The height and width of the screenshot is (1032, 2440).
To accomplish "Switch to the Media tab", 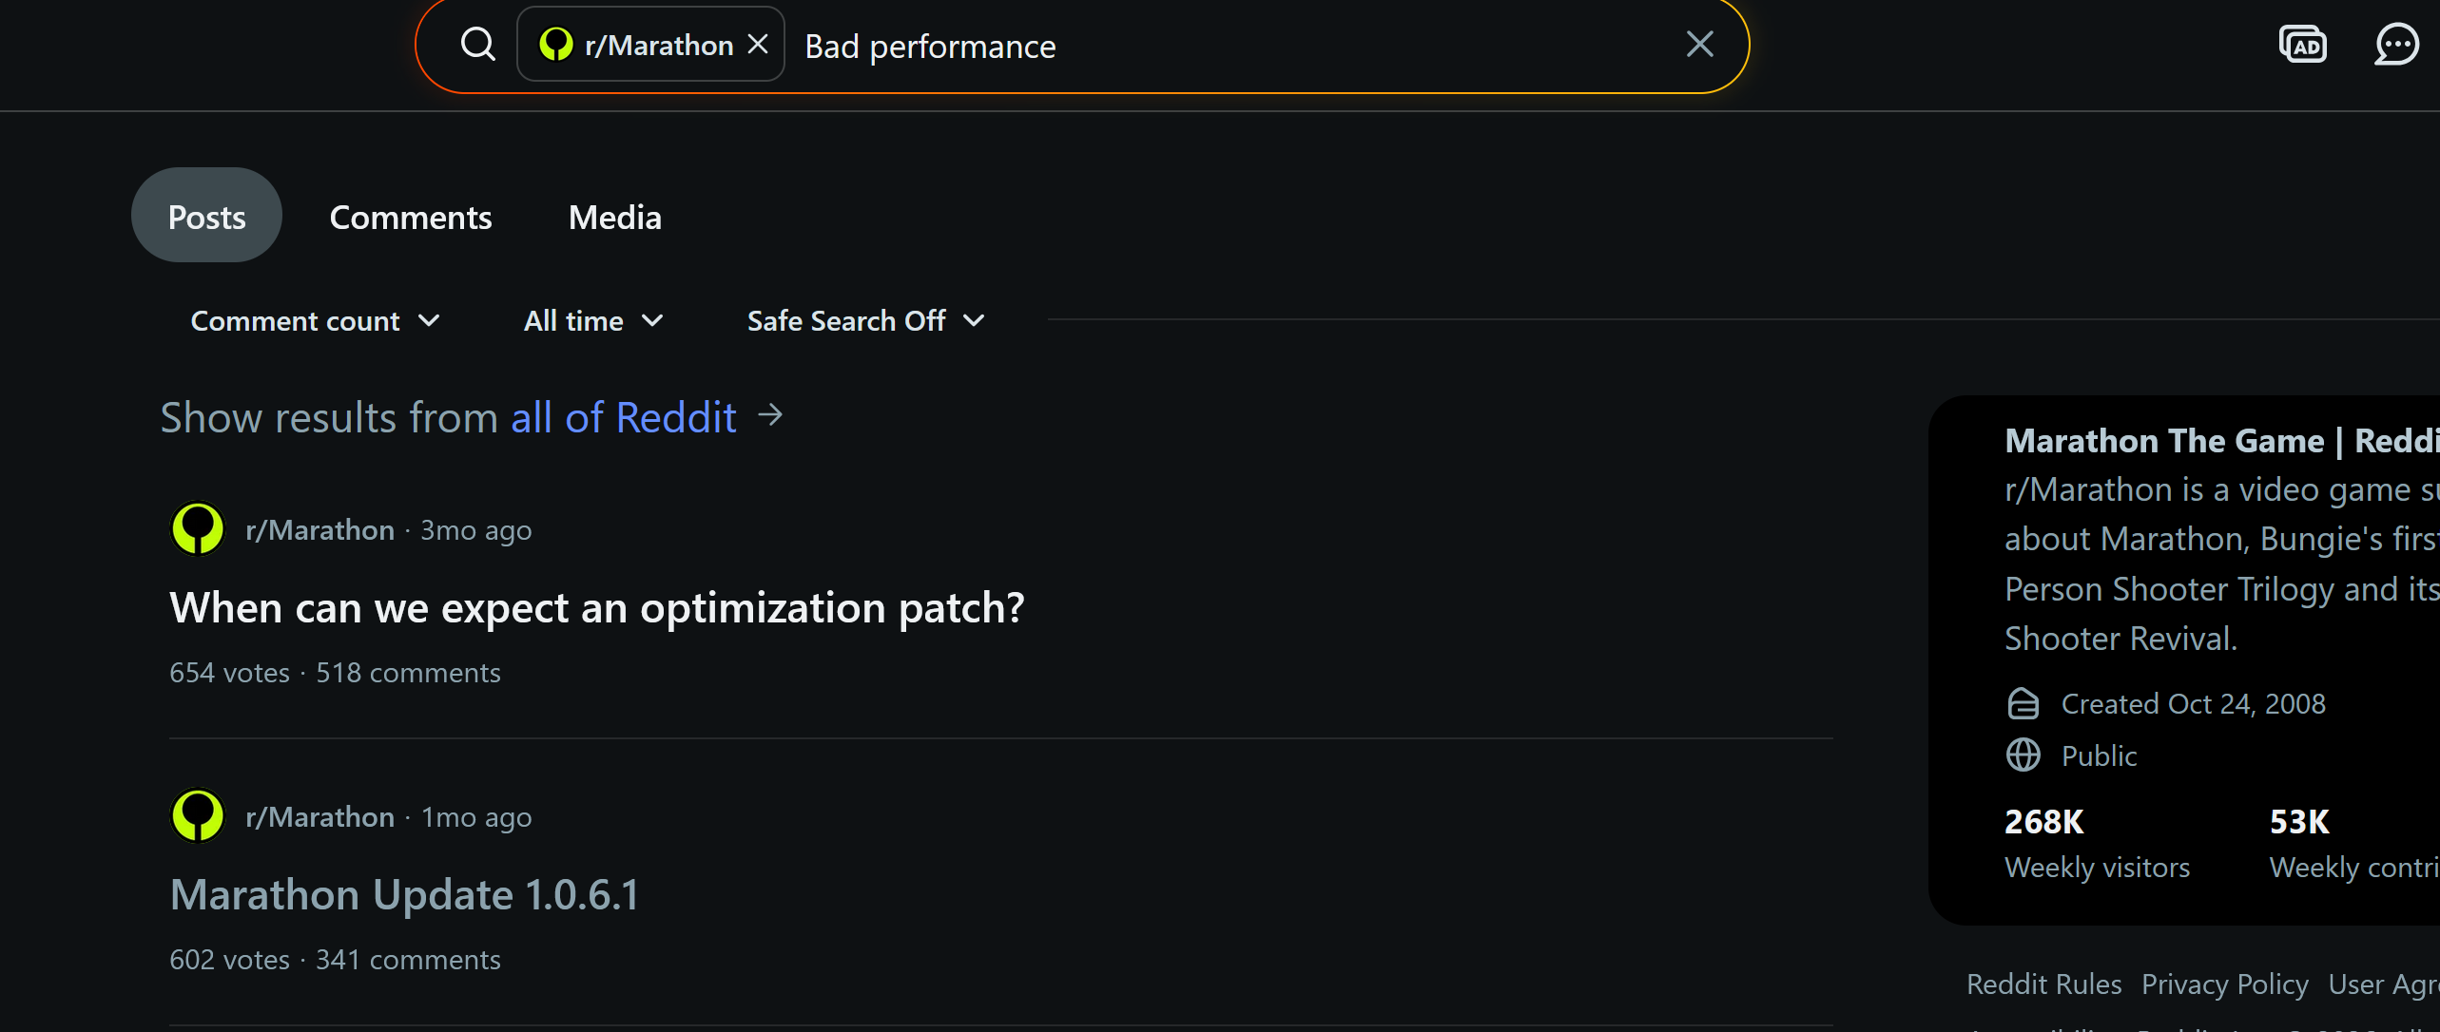I will pos(614,217).
